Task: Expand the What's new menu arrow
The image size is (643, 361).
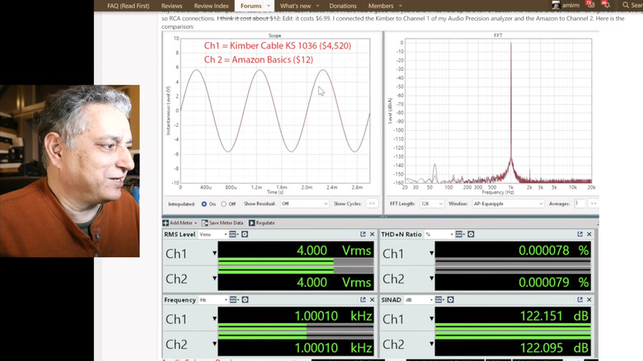Action: pyautogui.click(x=318, y=6)
